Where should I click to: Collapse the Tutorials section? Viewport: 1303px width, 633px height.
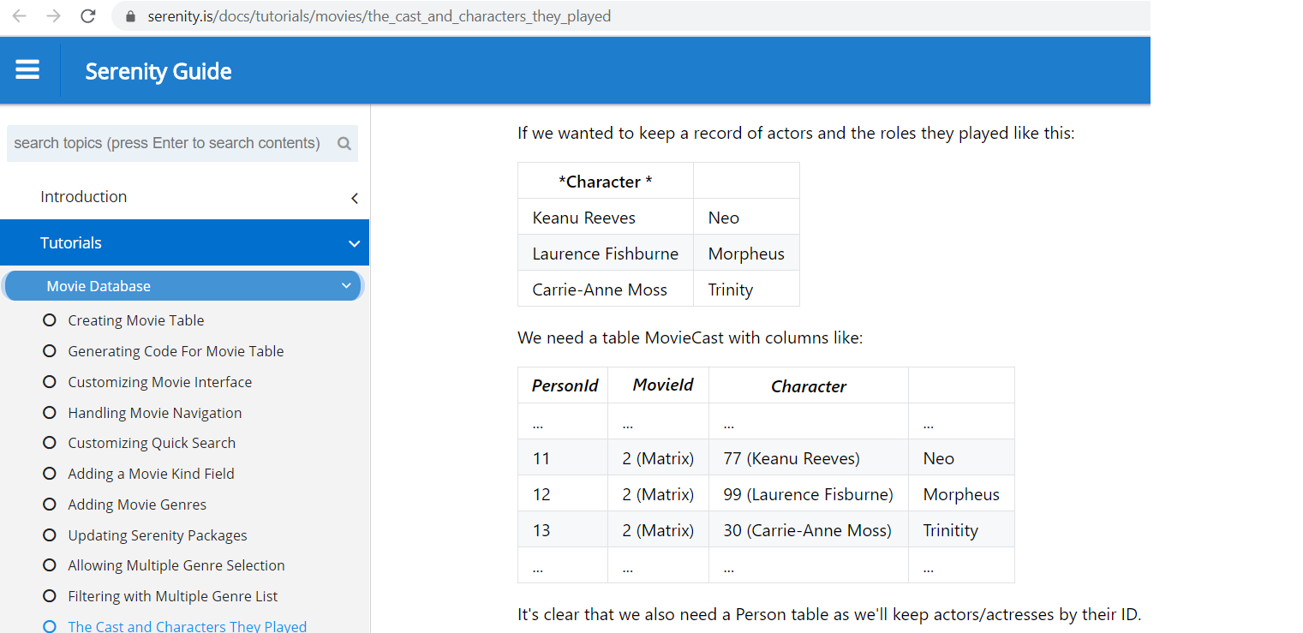click(354, 242)
